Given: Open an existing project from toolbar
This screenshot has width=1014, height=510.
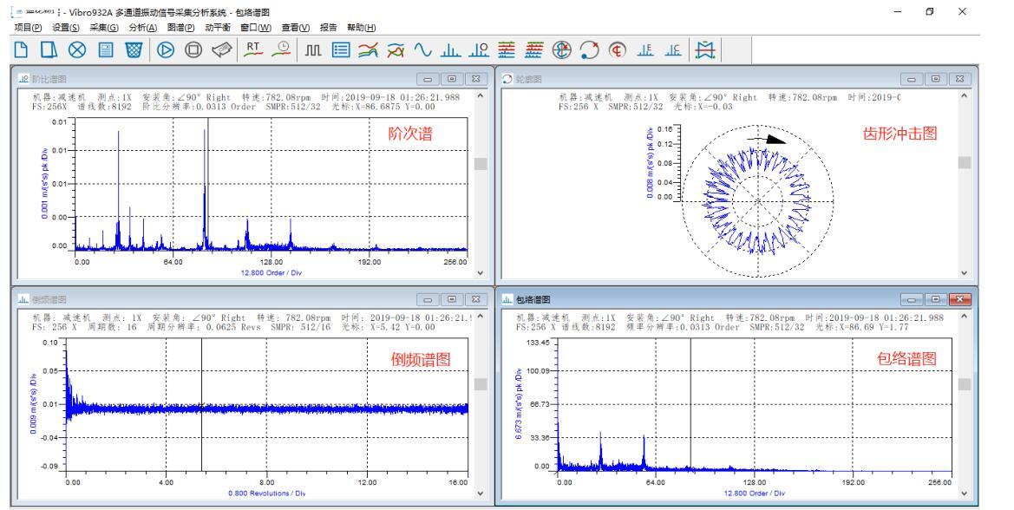Looking at the screenshot, I should point(49,49).
